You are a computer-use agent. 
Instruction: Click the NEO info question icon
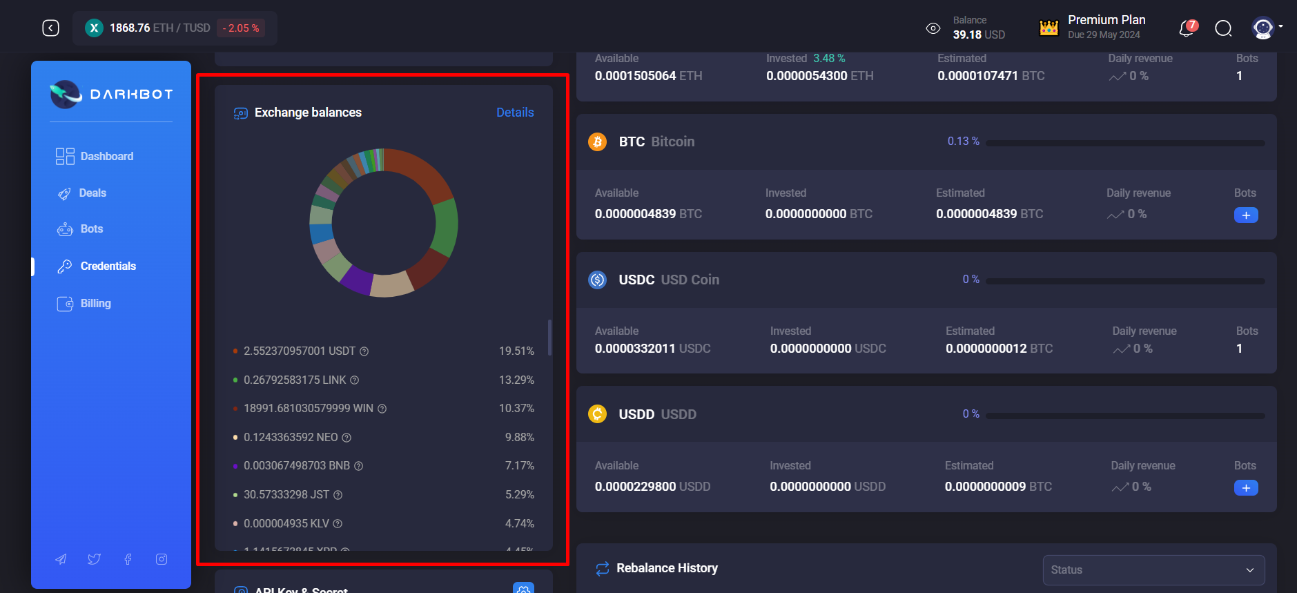[347, 438]
